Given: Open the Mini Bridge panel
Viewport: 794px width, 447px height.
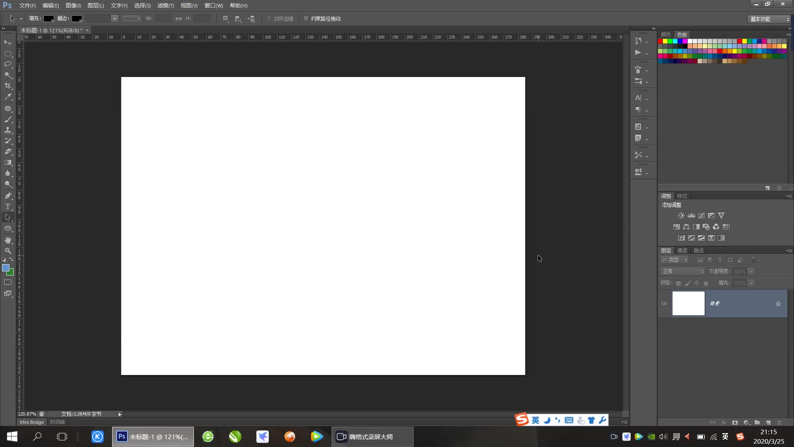Looking at the screenshot, I should pyautogui.click(x=32, y=422).
